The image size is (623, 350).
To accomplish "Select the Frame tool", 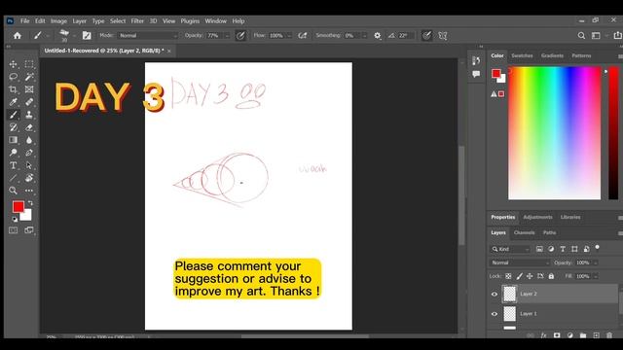I will 29,89.
